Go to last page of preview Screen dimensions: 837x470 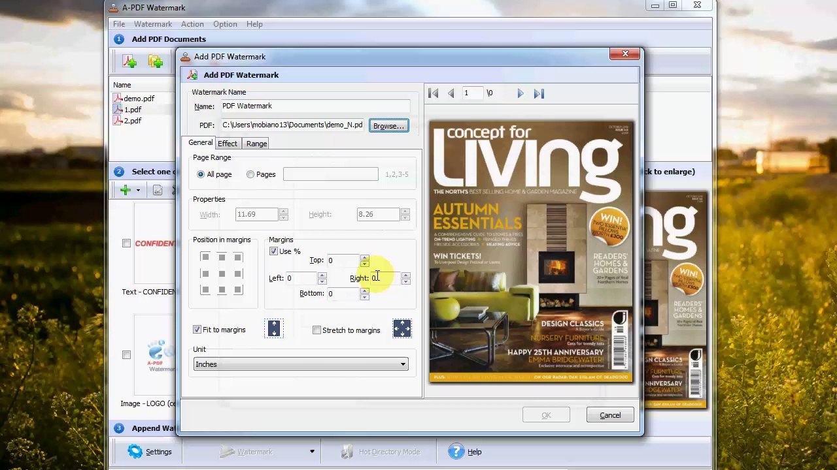(539, 93)
